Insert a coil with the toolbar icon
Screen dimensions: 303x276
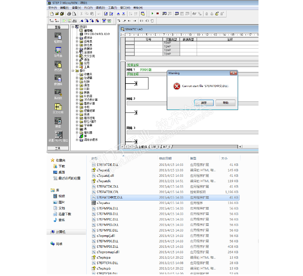point(147,21)
